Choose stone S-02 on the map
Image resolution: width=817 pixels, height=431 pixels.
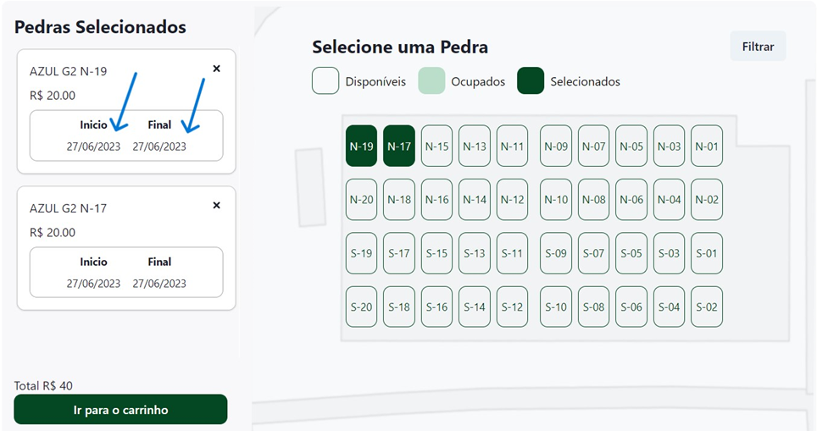707,307
